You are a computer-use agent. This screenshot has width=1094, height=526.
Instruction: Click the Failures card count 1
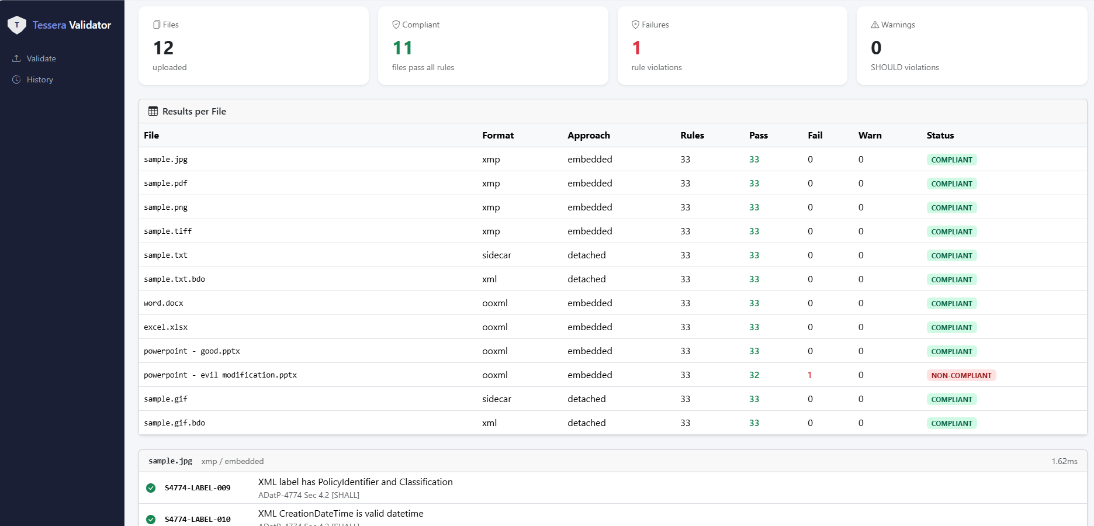(x=636, y=47)
